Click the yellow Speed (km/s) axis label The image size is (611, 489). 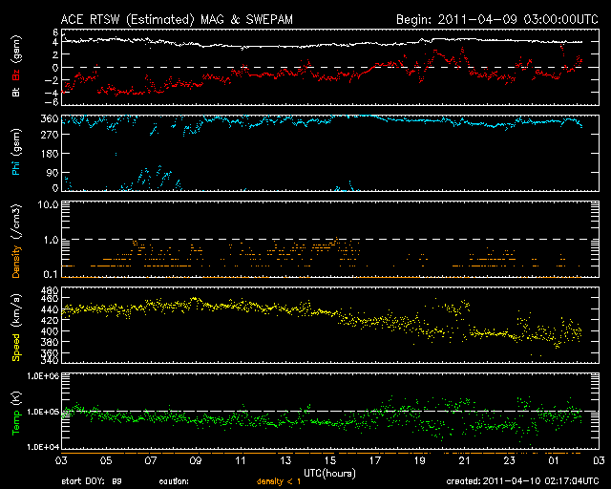[14, 328]
